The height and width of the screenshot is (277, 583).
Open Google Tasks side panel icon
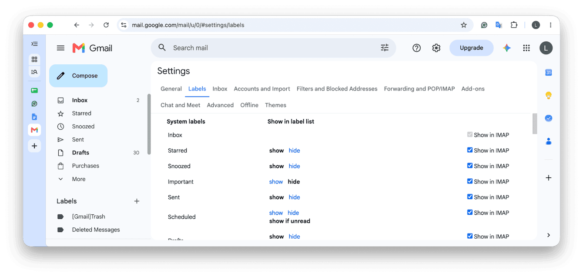549,118
